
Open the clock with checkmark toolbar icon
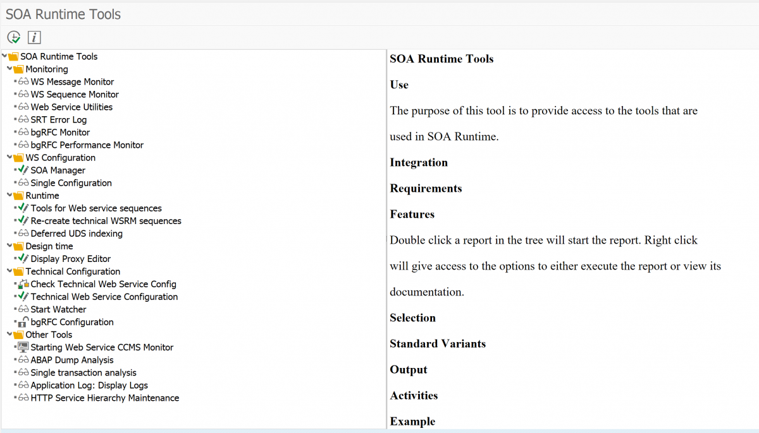13,37
